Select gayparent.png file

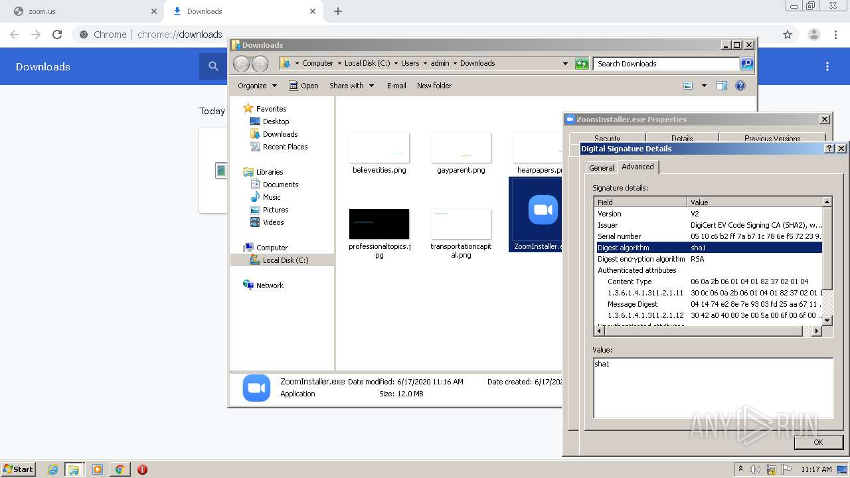(x=461, y=153)
